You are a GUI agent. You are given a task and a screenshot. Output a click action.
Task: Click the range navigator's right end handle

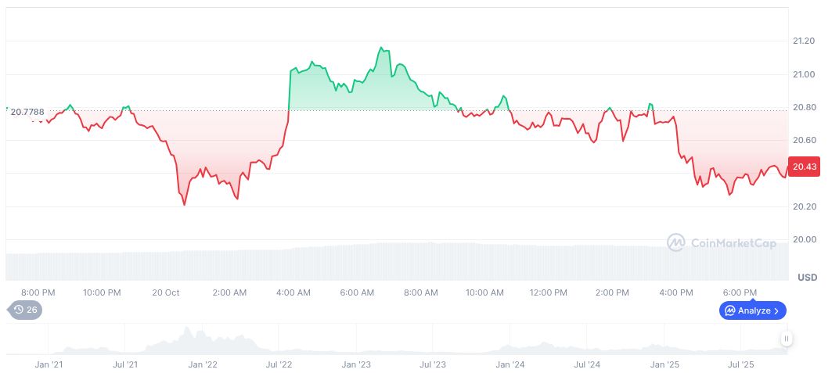786,339
